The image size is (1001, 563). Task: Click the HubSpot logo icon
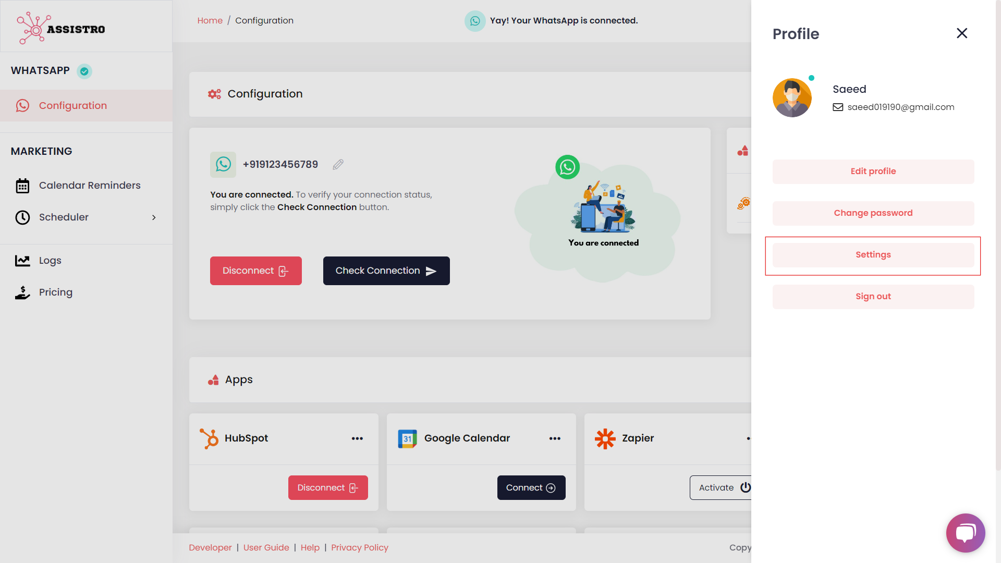coord(209,438)
